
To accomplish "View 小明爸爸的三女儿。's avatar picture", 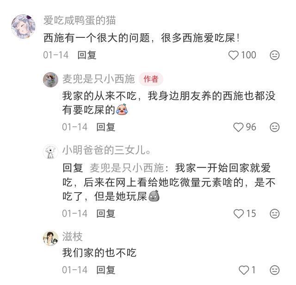I will [x=50, y=152].
